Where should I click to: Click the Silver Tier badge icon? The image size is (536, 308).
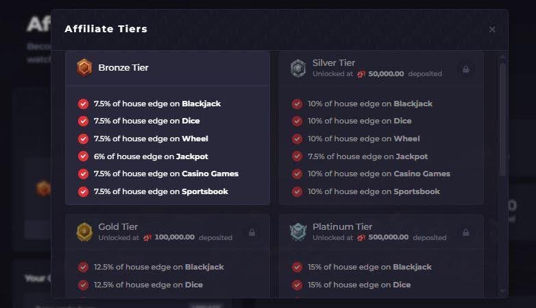point(298,68)
